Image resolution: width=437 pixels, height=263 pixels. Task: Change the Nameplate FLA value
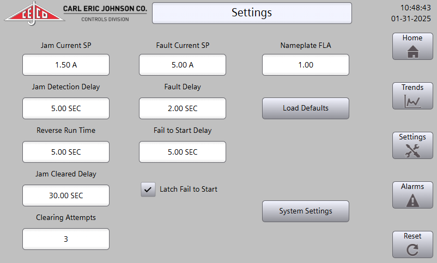point(306,65)
